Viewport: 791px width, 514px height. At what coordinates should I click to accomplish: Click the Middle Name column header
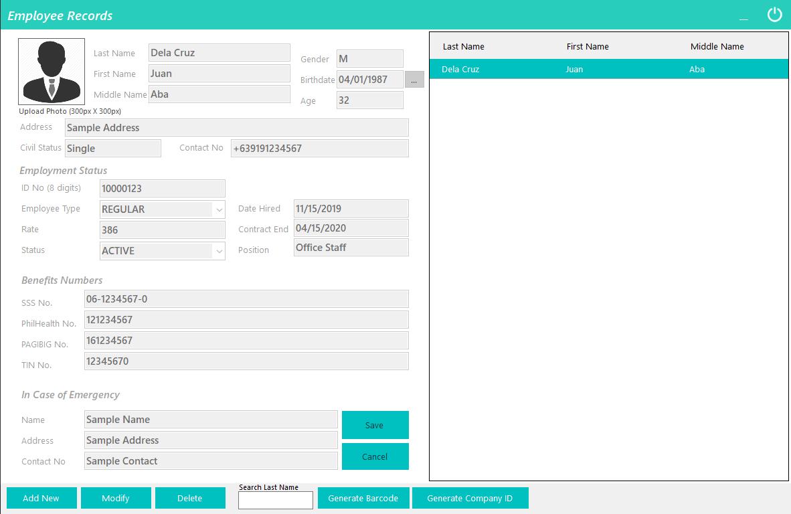[717, 47]
